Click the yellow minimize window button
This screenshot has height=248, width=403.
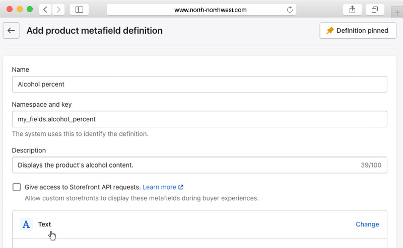click(20, 10)
